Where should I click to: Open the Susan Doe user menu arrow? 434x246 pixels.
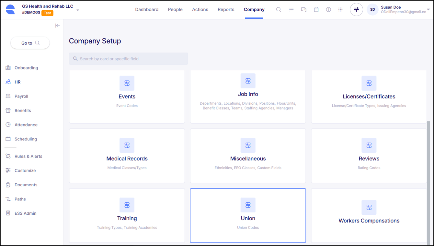pos(428,10)
